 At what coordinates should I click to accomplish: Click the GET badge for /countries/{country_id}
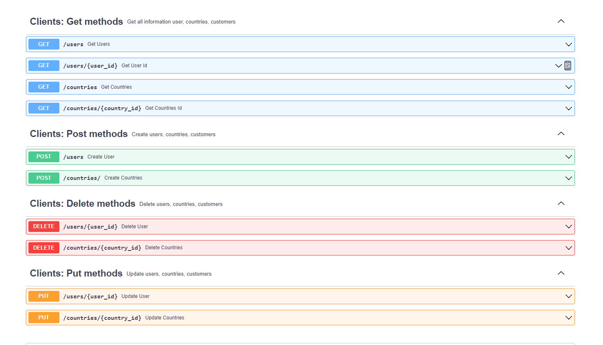tap(44, 108)
